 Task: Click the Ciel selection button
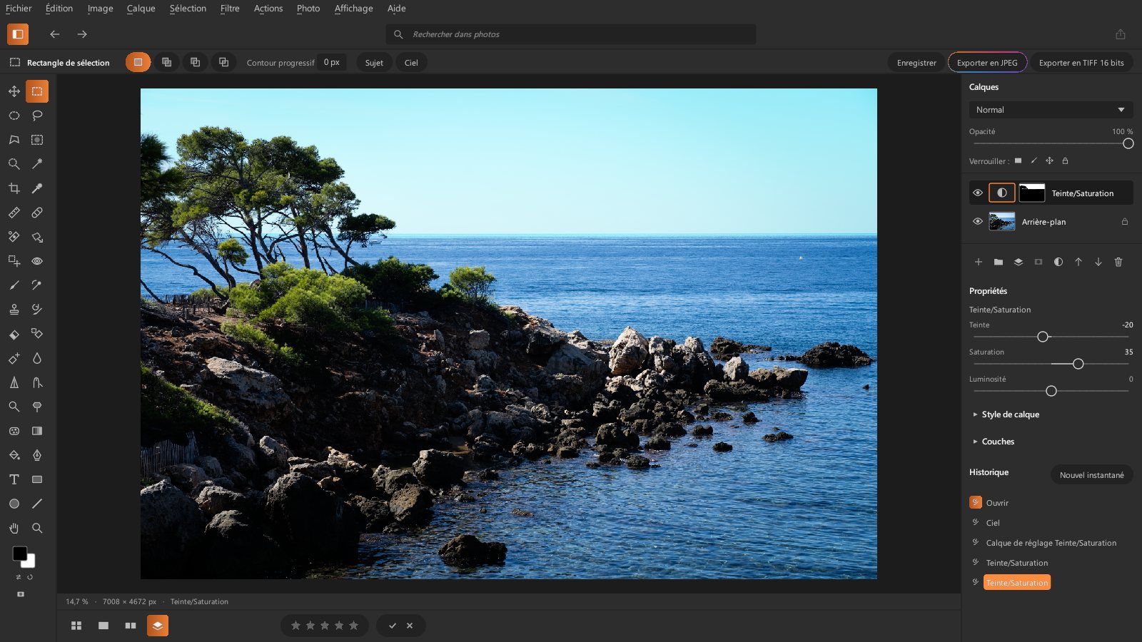coord(411,63)
